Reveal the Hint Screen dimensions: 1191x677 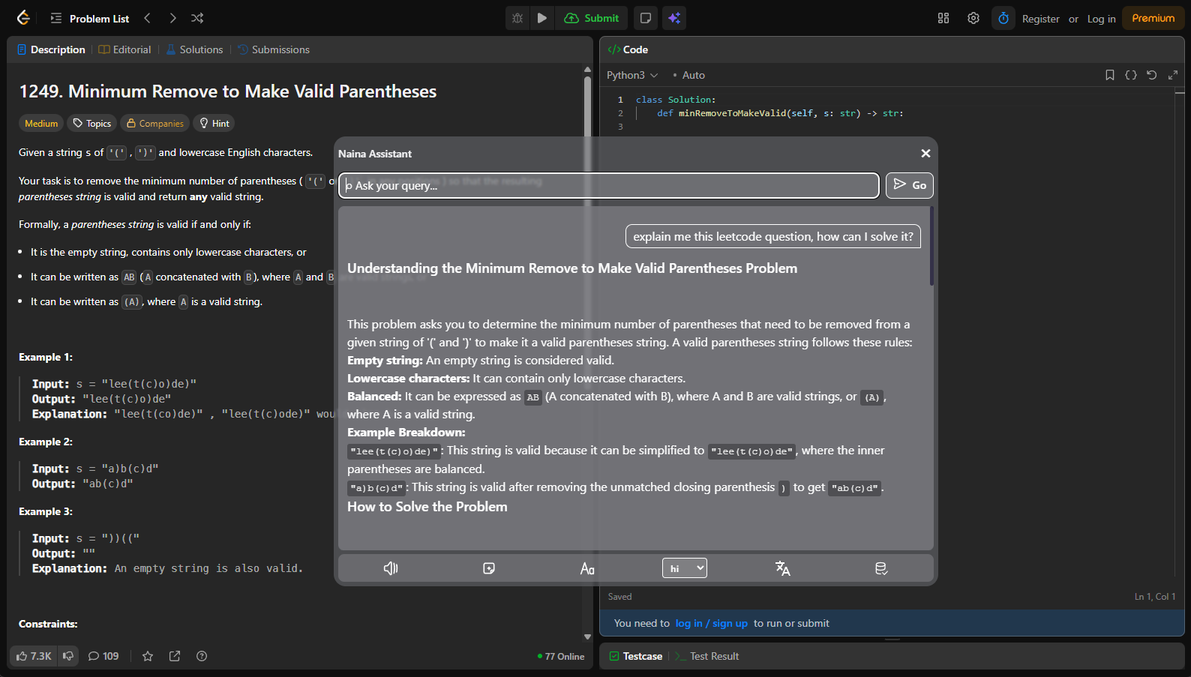[214, 123]
